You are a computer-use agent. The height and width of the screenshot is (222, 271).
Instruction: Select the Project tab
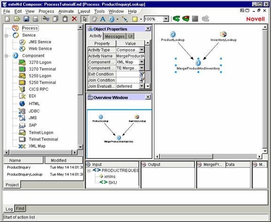coord(12,185)
